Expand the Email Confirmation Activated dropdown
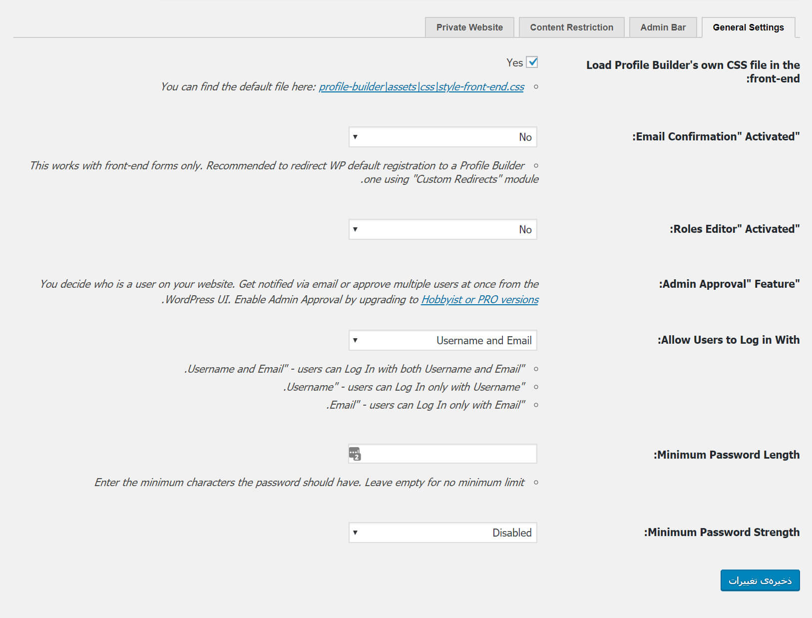Viewport: 812px width, 618px height. [443, 137]
